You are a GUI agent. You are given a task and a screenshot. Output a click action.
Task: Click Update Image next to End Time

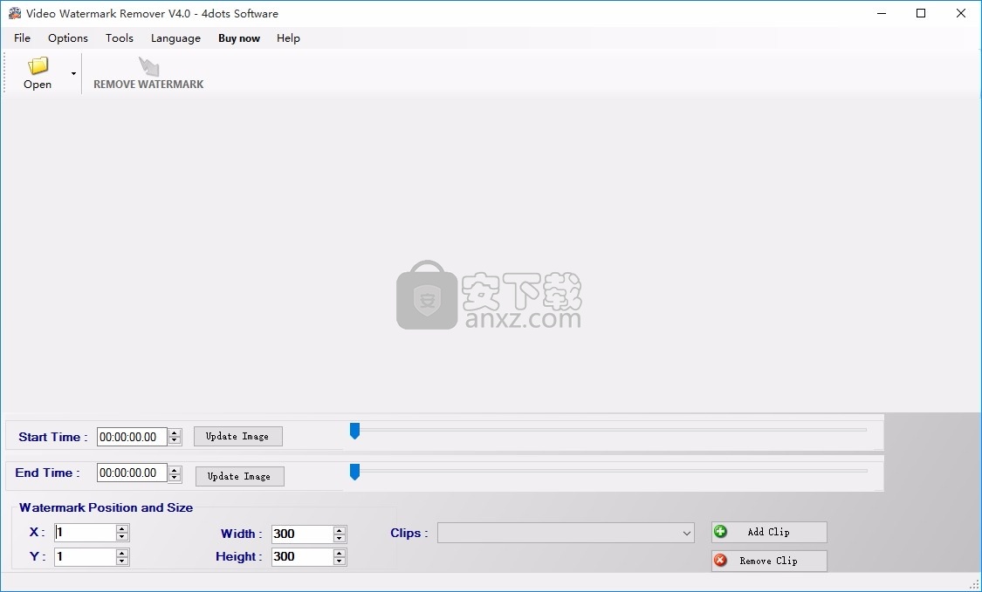[x=240, y=476]
